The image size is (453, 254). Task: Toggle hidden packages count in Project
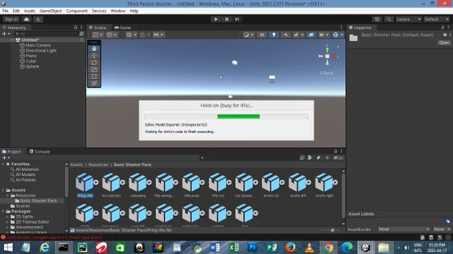[x=338, y=158]
